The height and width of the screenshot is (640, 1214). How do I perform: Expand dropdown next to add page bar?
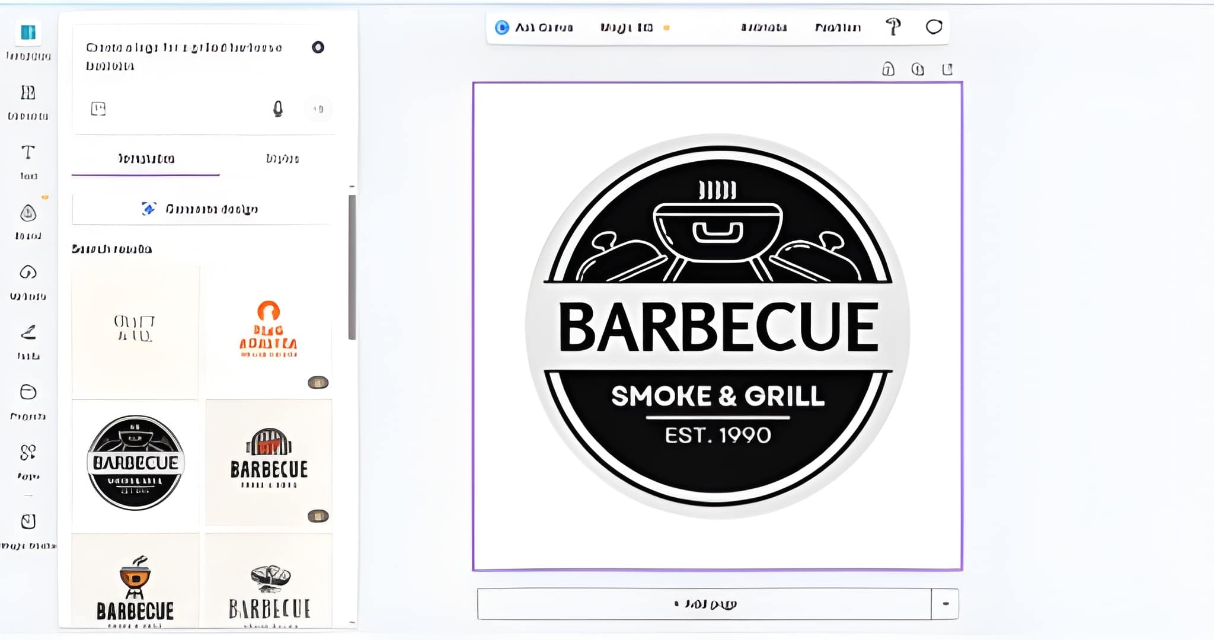click(945, 604)
